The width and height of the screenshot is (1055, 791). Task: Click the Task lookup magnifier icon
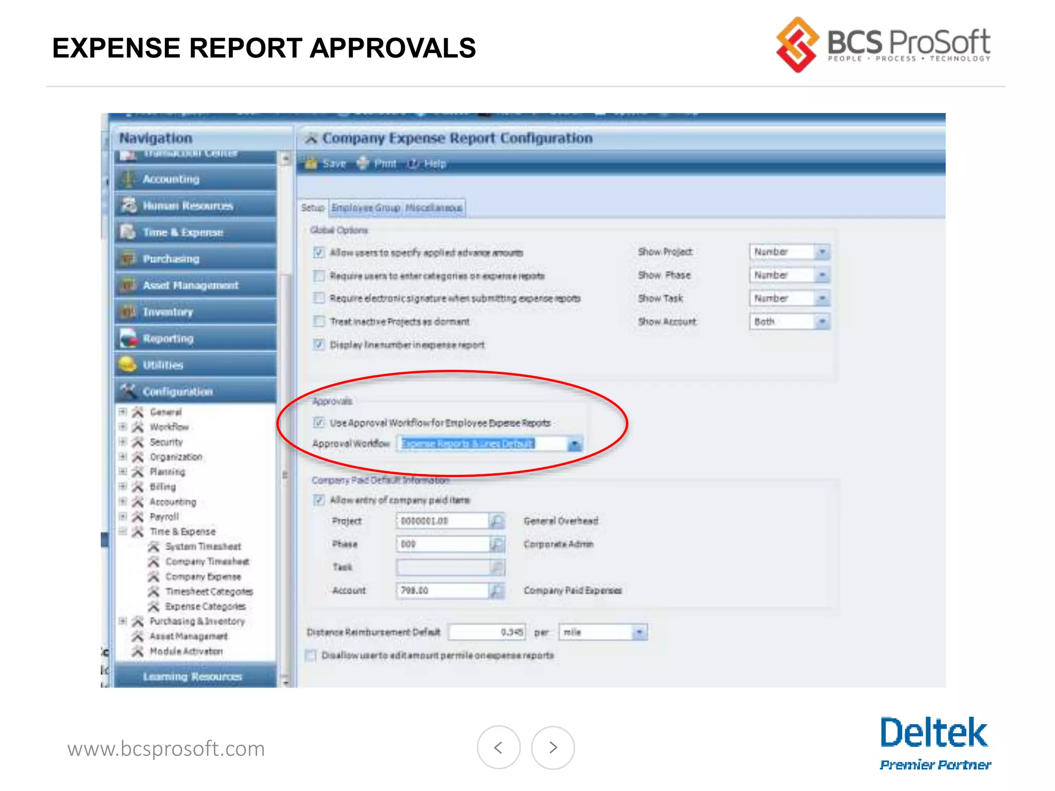497,568
